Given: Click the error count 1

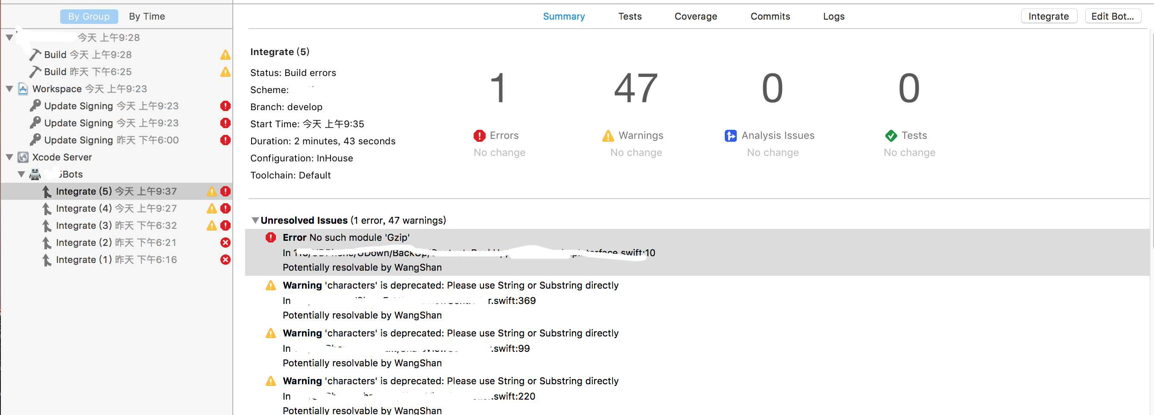Looking at the screenshot, I should [x=498, y=88].
